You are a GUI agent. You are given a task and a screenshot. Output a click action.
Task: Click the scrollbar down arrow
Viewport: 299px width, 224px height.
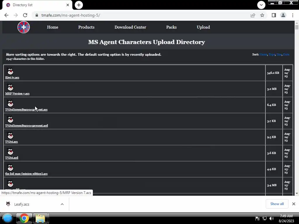297,193
